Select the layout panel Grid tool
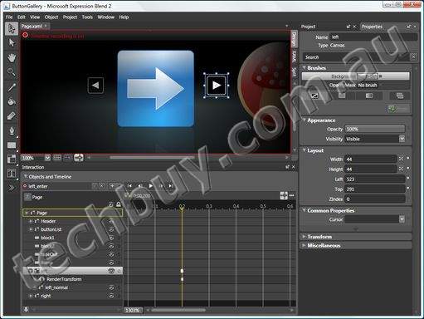Image resolution: width=424 pixels, height=319 pixels. click(12, 159)
